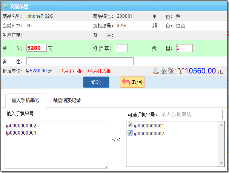Click the textarea resize handle corner

(x=106, y=166)
